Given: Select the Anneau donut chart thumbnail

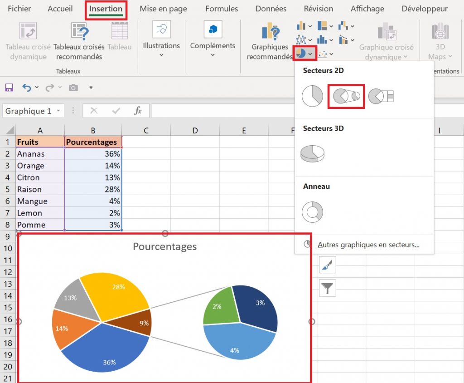Looking at the screenshot, I should [313, 212].
